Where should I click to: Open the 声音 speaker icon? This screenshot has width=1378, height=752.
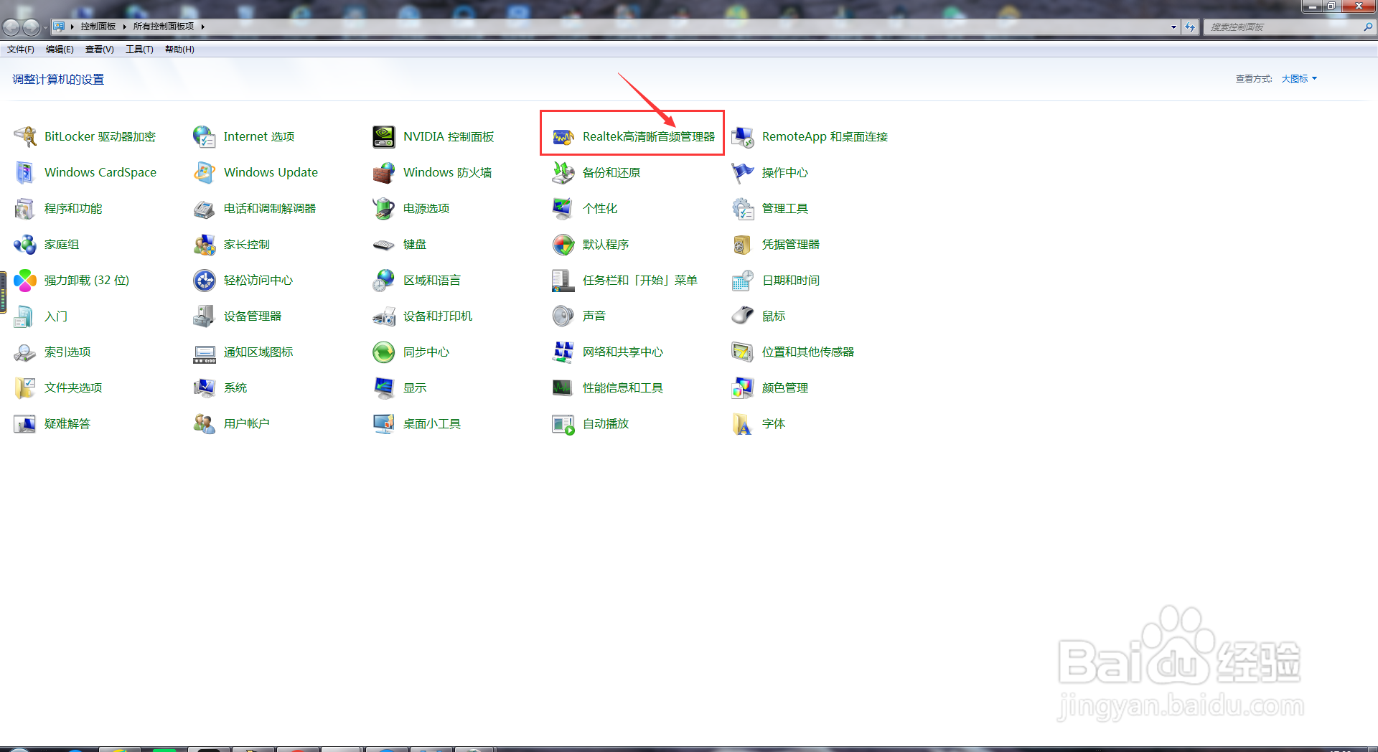click(563, 316)
